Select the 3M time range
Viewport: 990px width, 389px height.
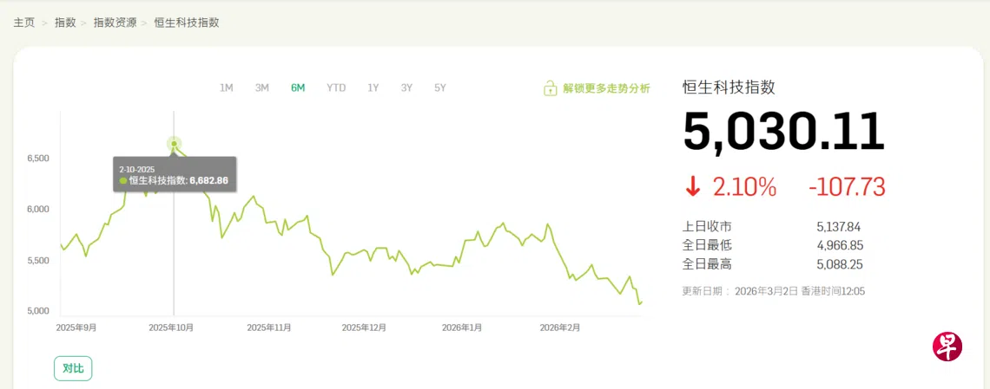point(261,88)
